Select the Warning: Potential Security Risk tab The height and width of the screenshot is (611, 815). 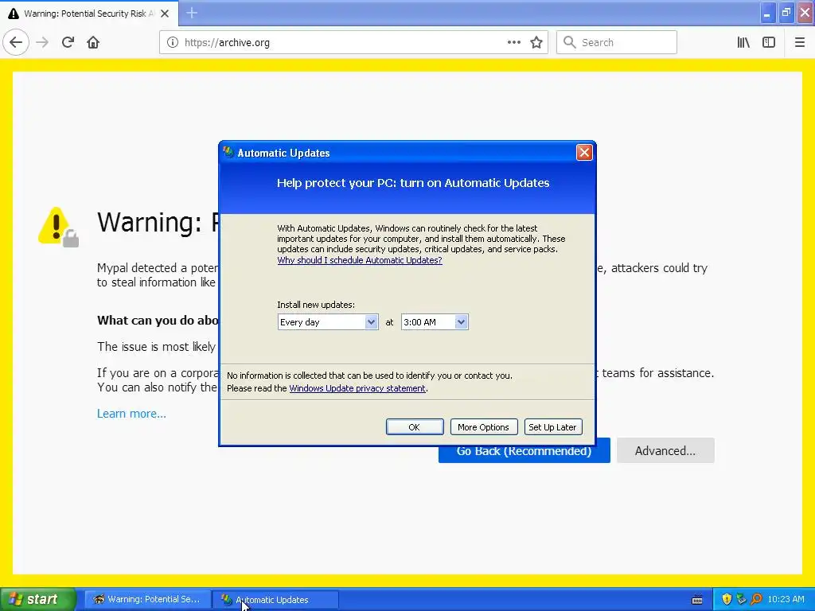(x=89, y=14)
